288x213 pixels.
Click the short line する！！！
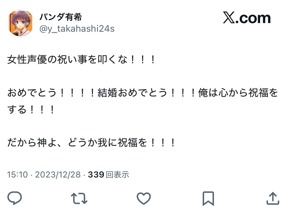coord(31,109)
